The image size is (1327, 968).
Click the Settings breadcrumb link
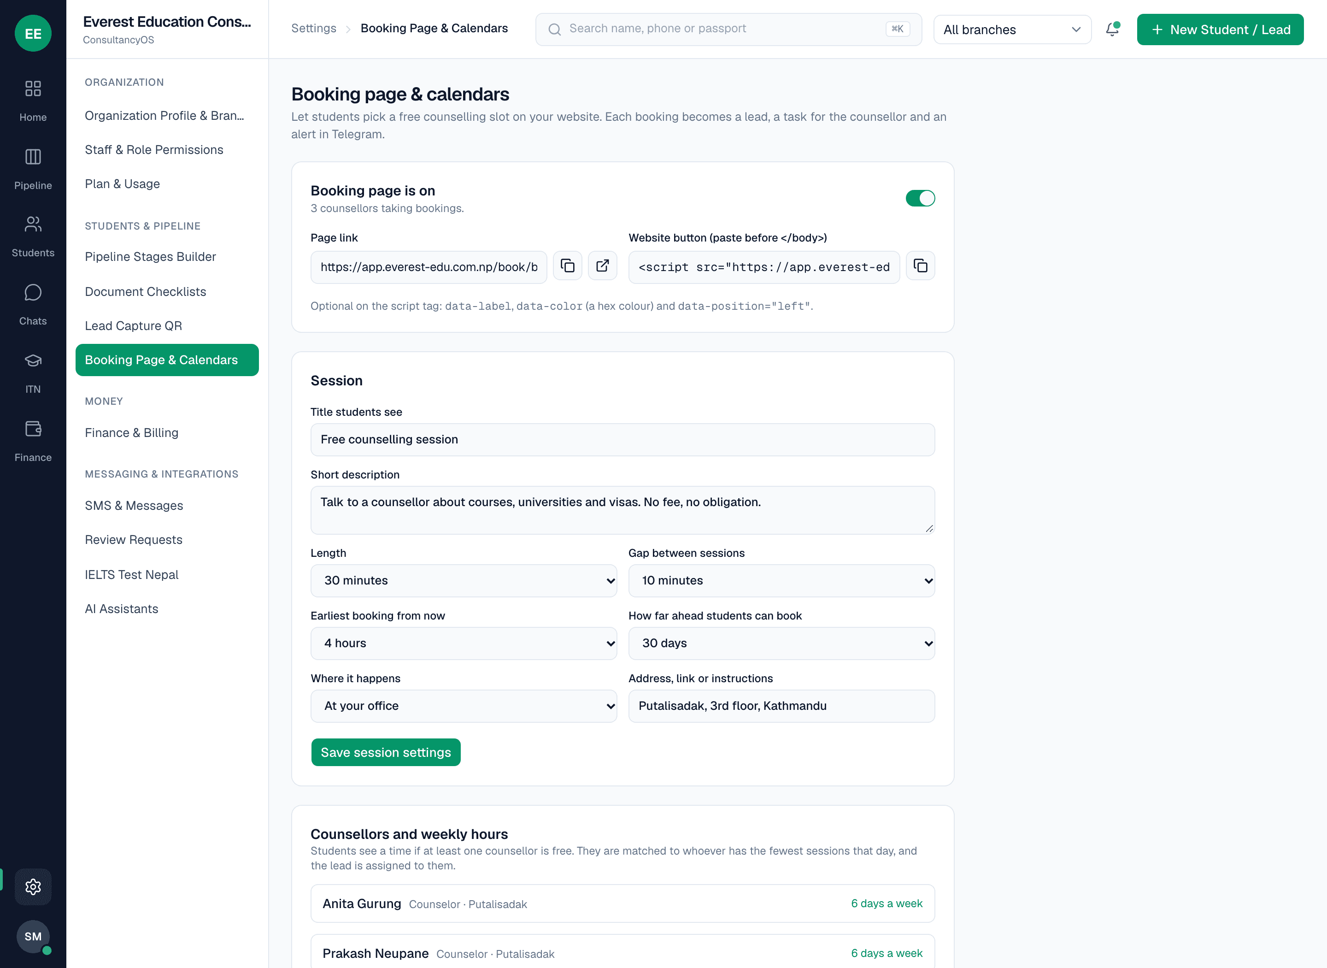[314, 28]
